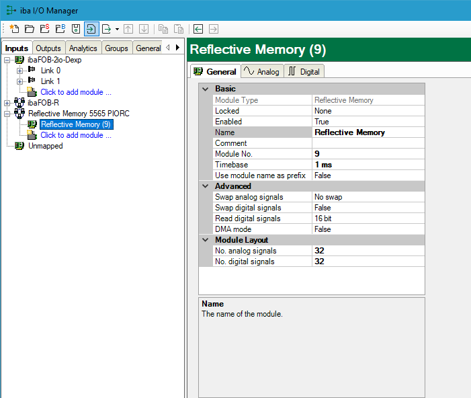Click the paste icon in the toolbar

tap(179, 29)
